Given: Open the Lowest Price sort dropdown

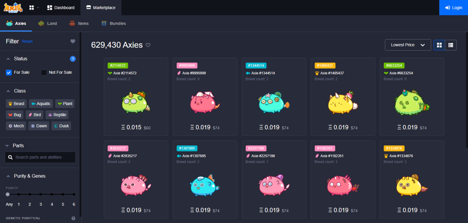Looking at the screenshot, I should 407,45.
